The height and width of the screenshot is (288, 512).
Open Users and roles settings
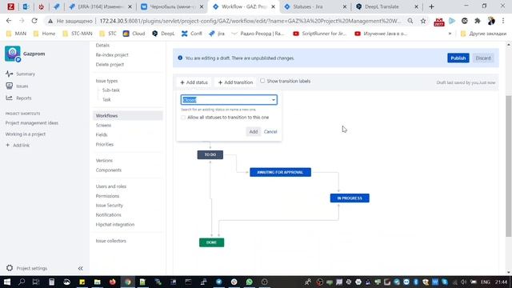[x=111, y=186]
